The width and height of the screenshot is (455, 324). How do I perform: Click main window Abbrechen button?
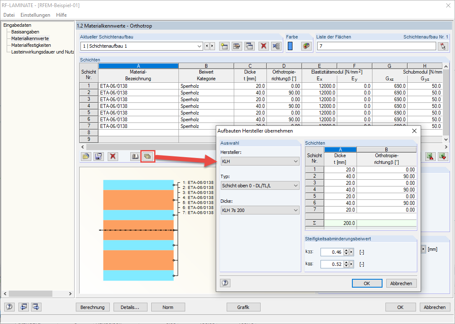pyautogui.click(x=435, y=307)
